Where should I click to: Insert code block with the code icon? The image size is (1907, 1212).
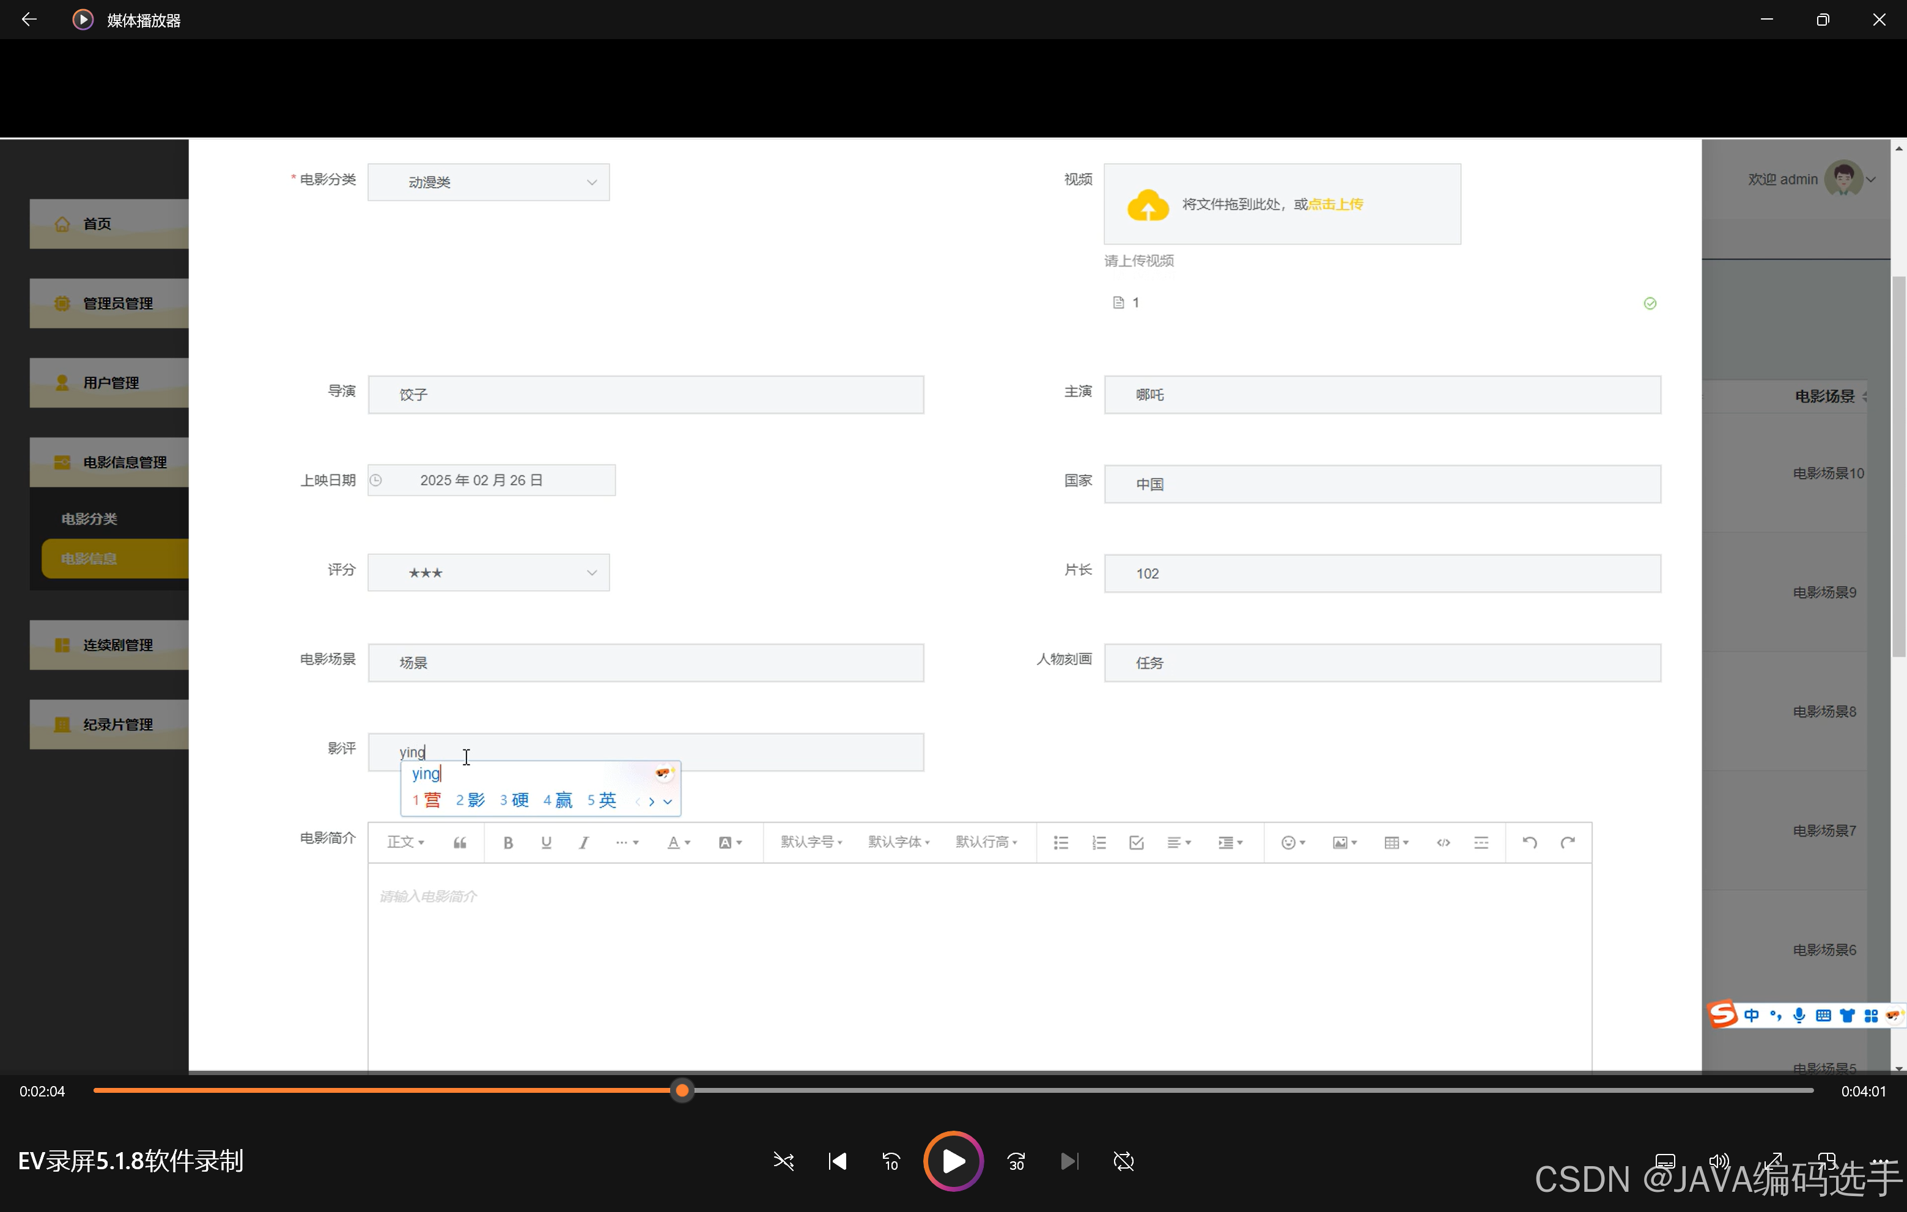1443,842
